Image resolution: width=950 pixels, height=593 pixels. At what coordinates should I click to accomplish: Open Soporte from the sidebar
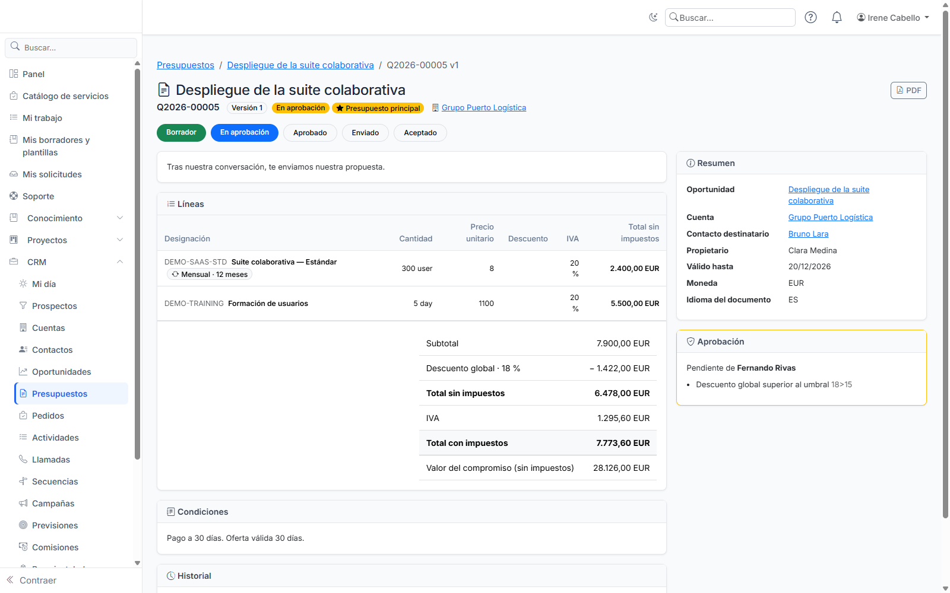tap(66, 196)
